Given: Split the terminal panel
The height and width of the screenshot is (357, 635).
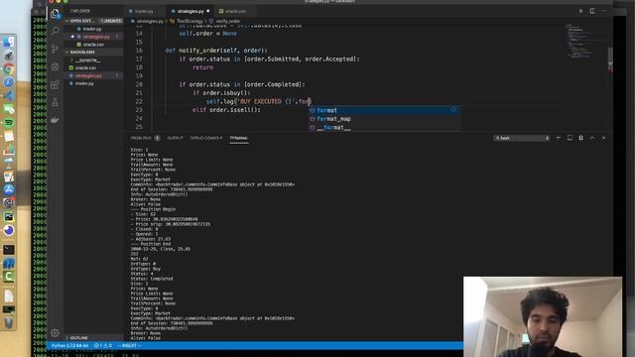Looking at the screenshot, I should point(570,138).
